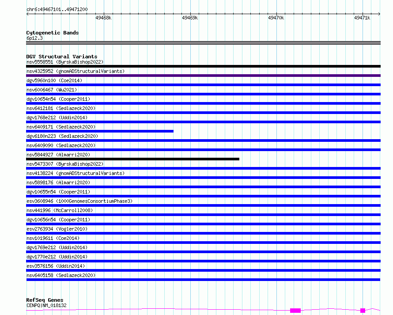Click the 6p12.3 band label
The width and height of the screenshot is (393, 315).
[34, 38]
